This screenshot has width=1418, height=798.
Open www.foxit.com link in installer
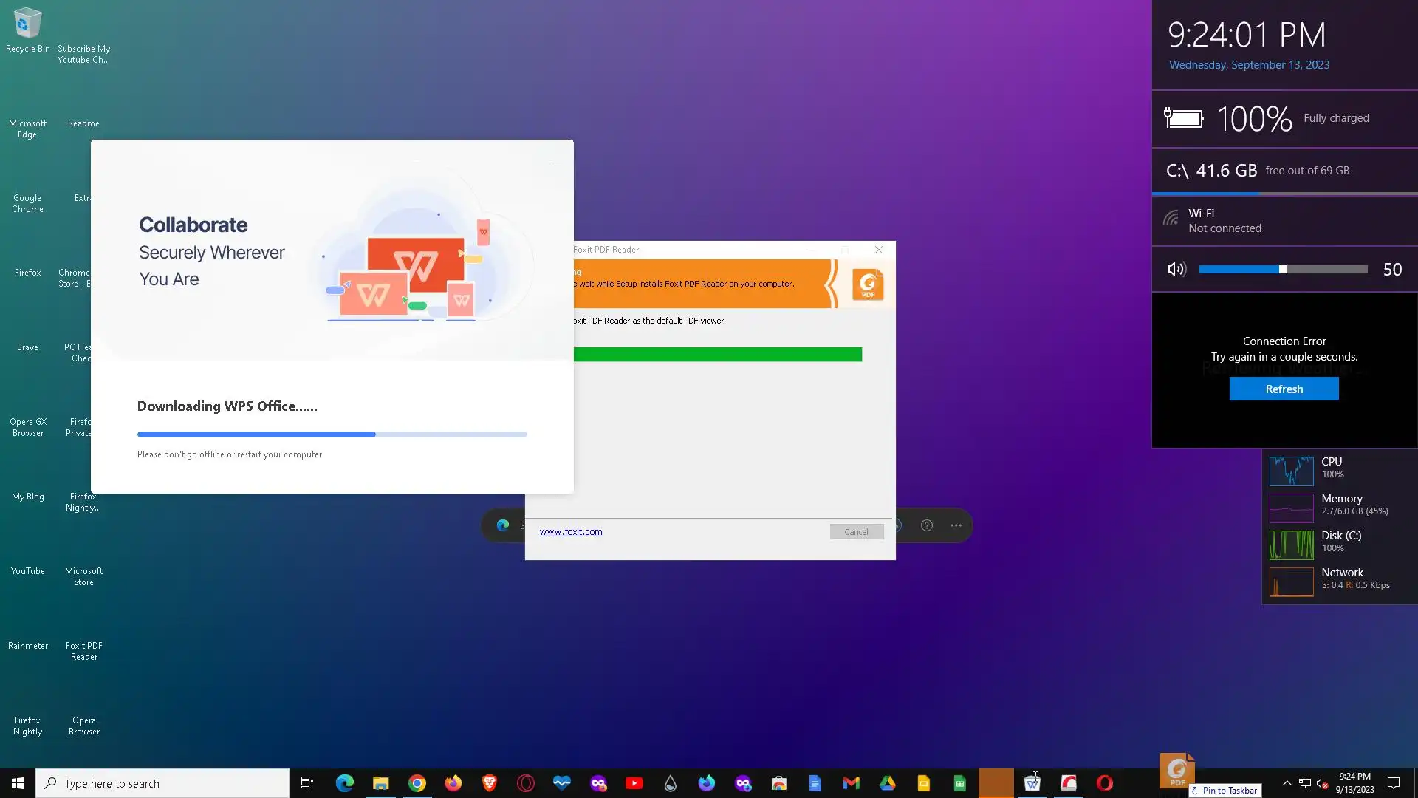click(x=570, y=532)
